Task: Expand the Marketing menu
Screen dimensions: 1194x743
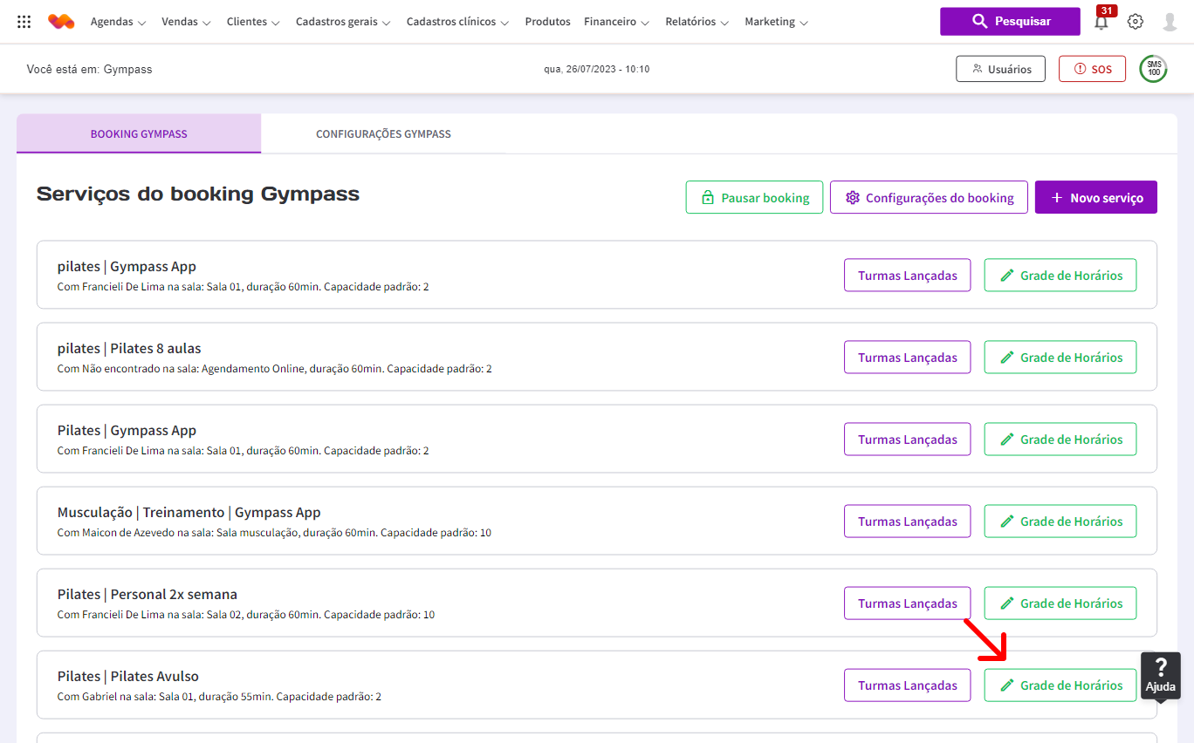Action: [x=776, y=22]
